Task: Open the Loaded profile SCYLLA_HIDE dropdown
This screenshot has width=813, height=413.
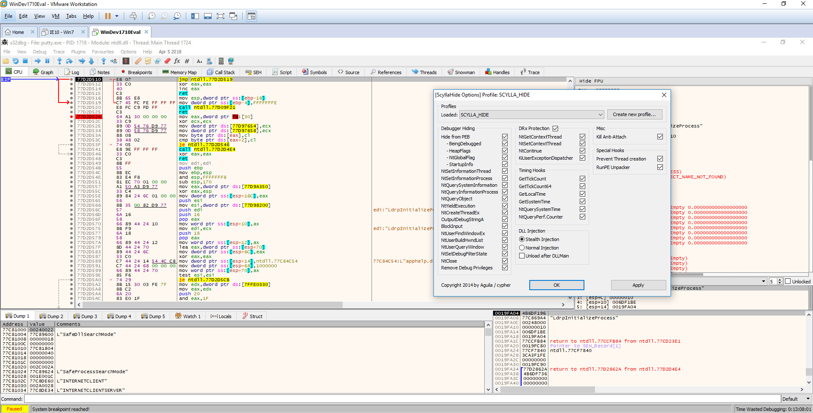Action: [x=531, y=115]
